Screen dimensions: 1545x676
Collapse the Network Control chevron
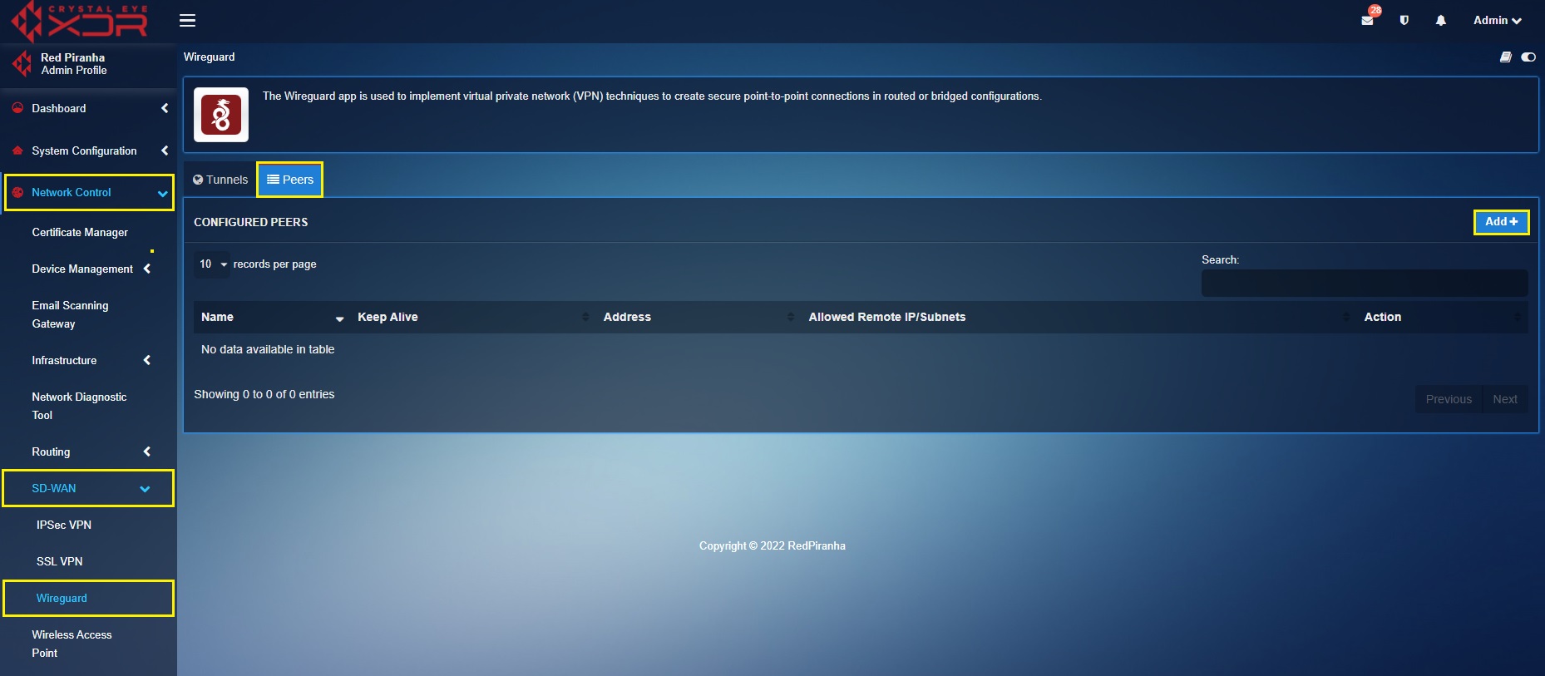pos(162,193)
